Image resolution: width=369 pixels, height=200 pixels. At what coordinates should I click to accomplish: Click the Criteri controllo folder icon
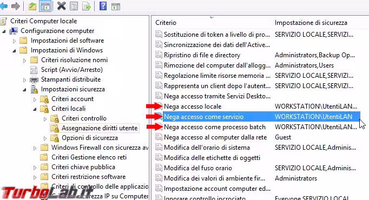55,118
